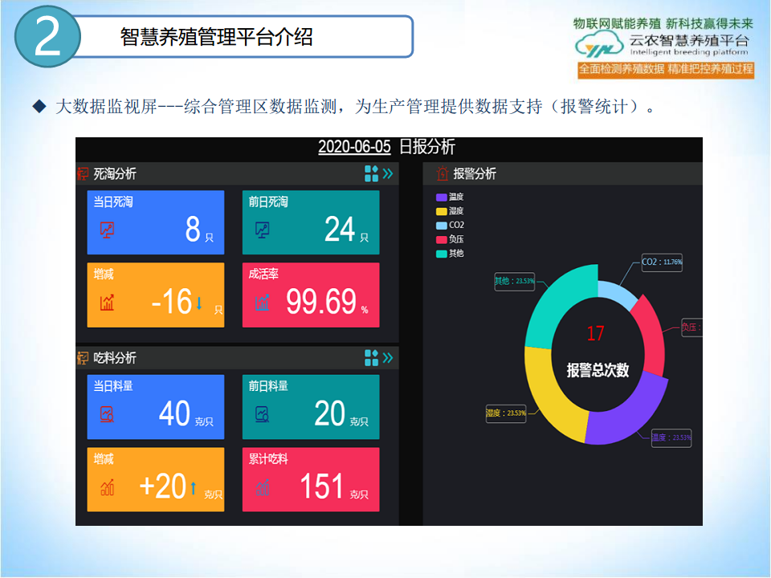Click the grid layout icon in 死淘分析 header
The image size is (771, 578).
pyautogui.click(x=371, y=173)
